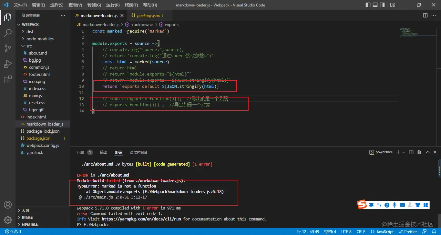Open the 选择(S) menu
Image resolution: width=441 pixels, height=235 pixels.
57,5
